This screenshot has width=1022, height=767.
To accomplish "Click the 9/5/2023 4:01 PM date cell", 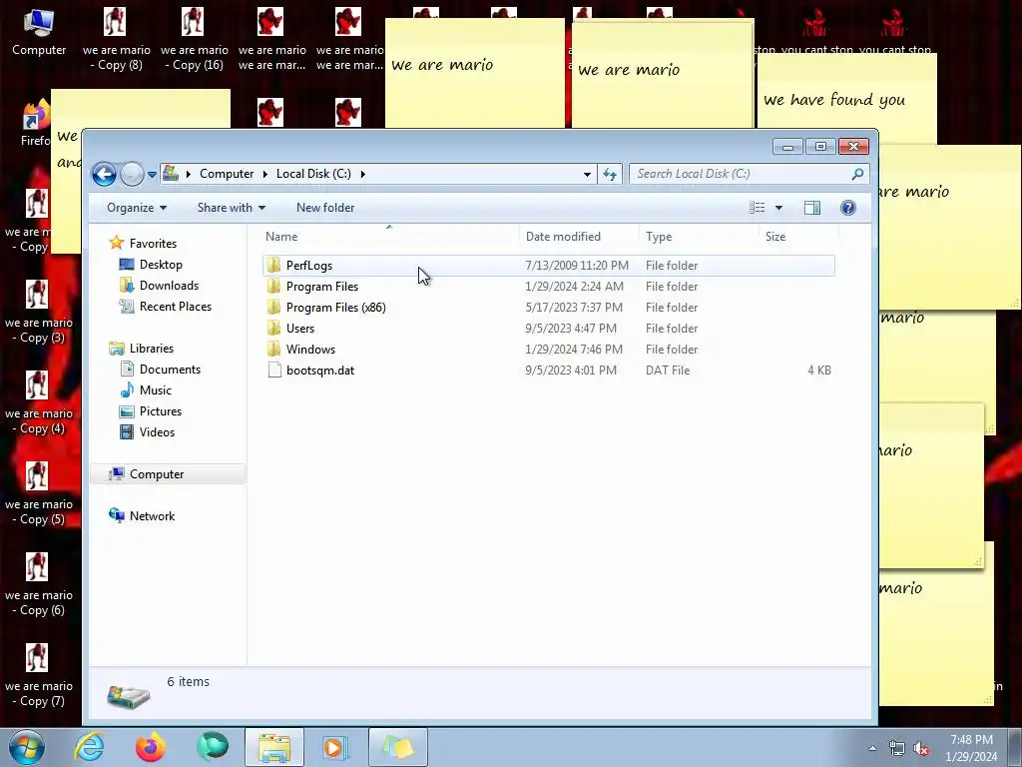I will [570, 370].
